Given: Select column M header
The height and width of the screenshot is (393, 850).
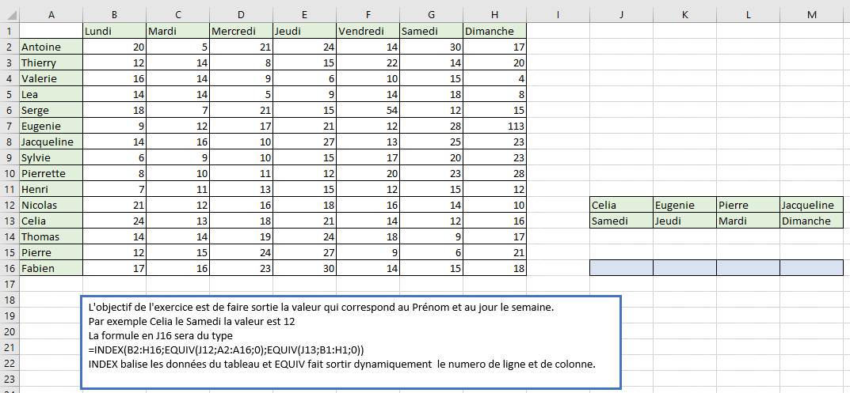Looking at the screenshot, I should tap(811, 14).
